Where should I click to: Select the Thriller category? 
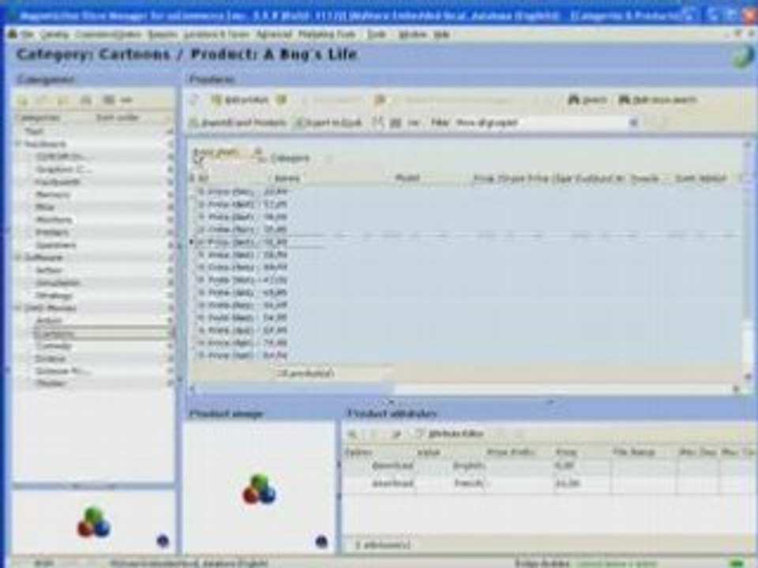click(51, 383)
